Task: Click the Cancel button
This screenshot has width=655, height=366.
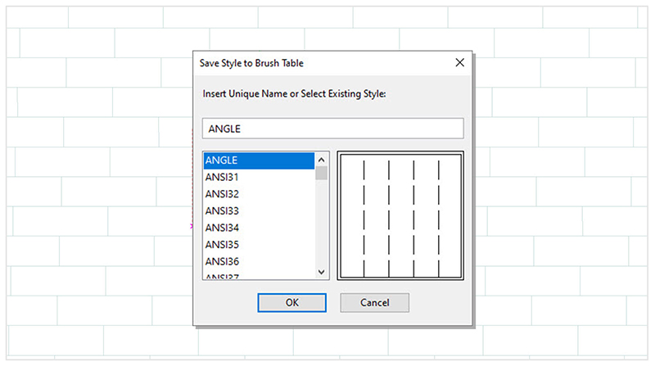Action: tap(375, 302)
